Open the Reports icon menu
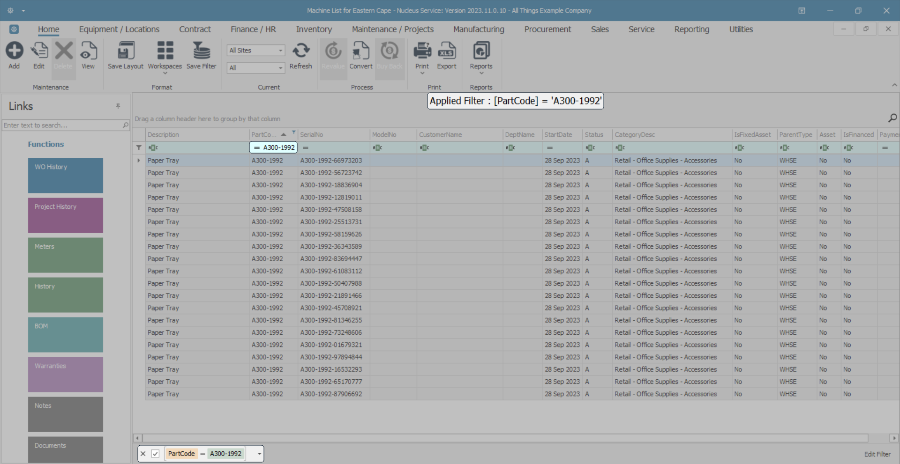Screen dimensions: 900x464 click(481, 51)
